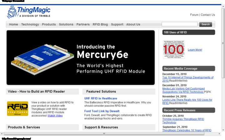Open the About Us menu
Screen dimensions: 225x140
coord(133,24)
